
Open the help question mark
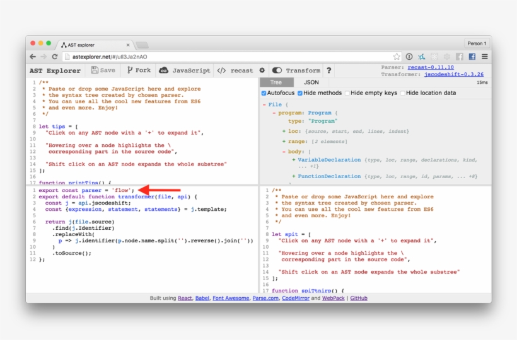point(328,70)
